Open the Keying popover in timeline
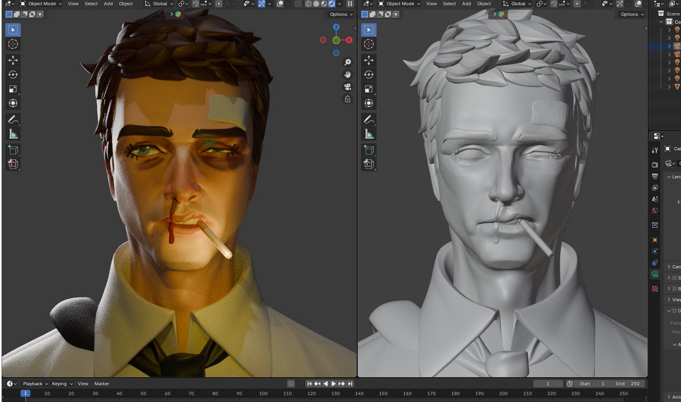 pos(62,384)
